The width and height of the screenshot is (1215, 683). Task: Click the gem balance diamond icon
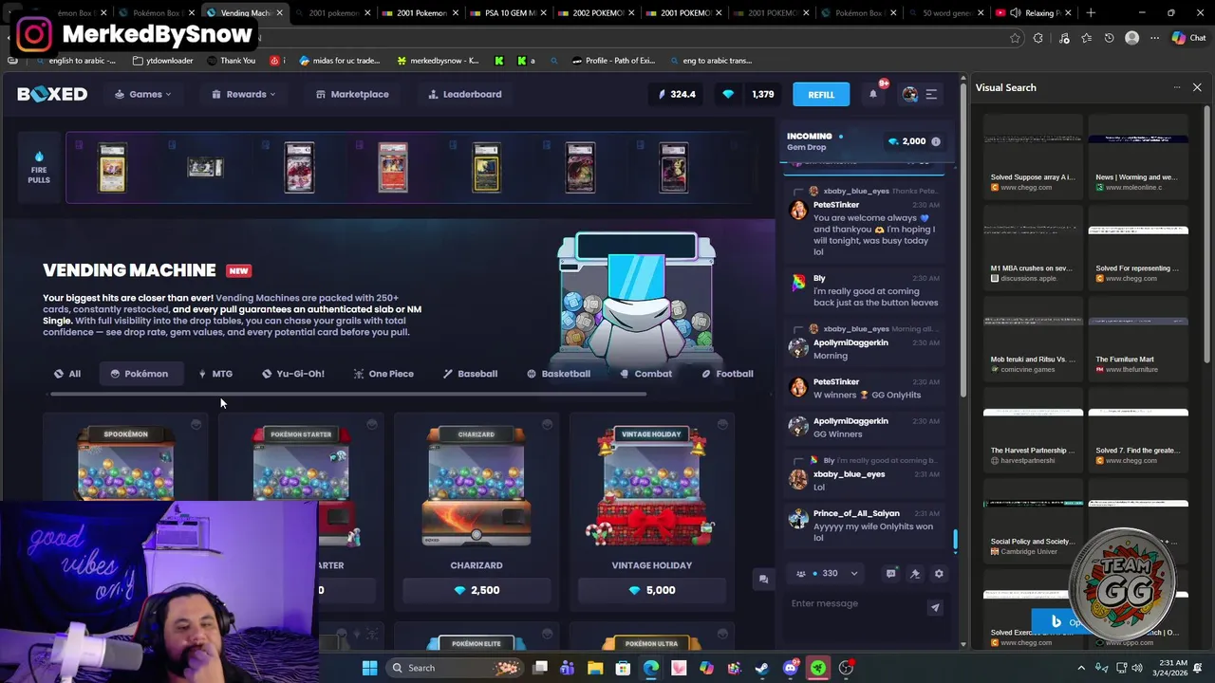pyautogui.click(x=728, y=94)
